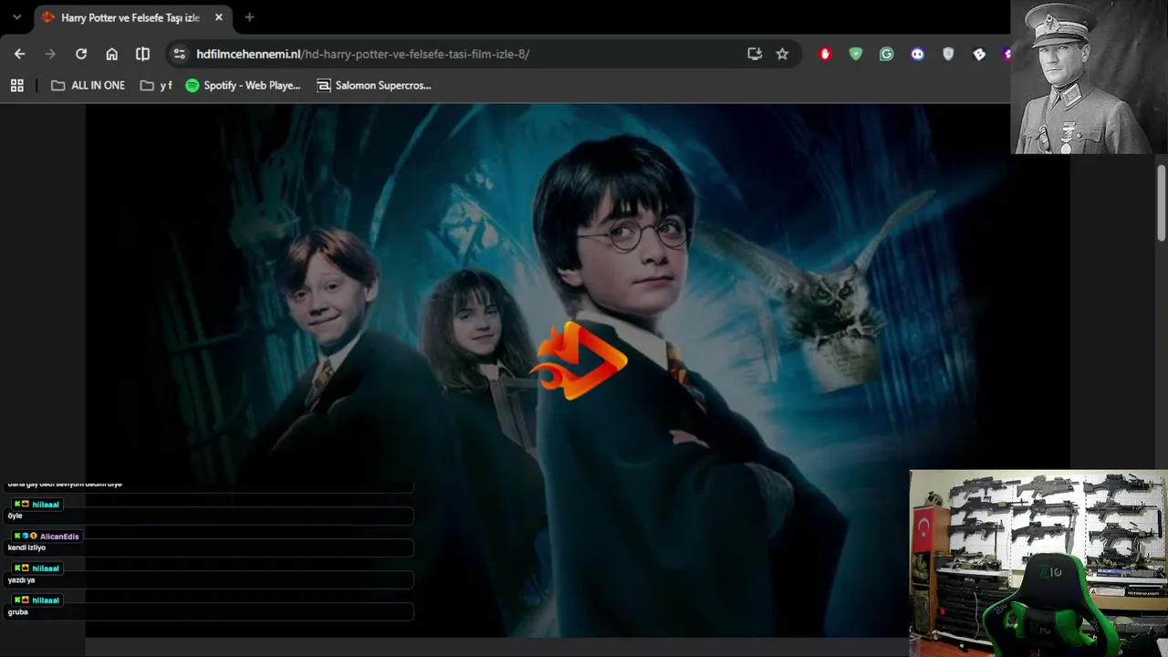Close the Harry Potter ve Felsefe Taşı tab
The image size is (1168, 657).
point(219,17)
